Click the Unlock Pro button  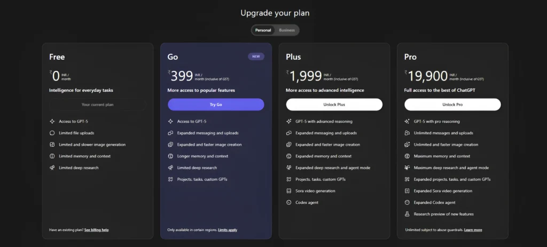[452, 105]
